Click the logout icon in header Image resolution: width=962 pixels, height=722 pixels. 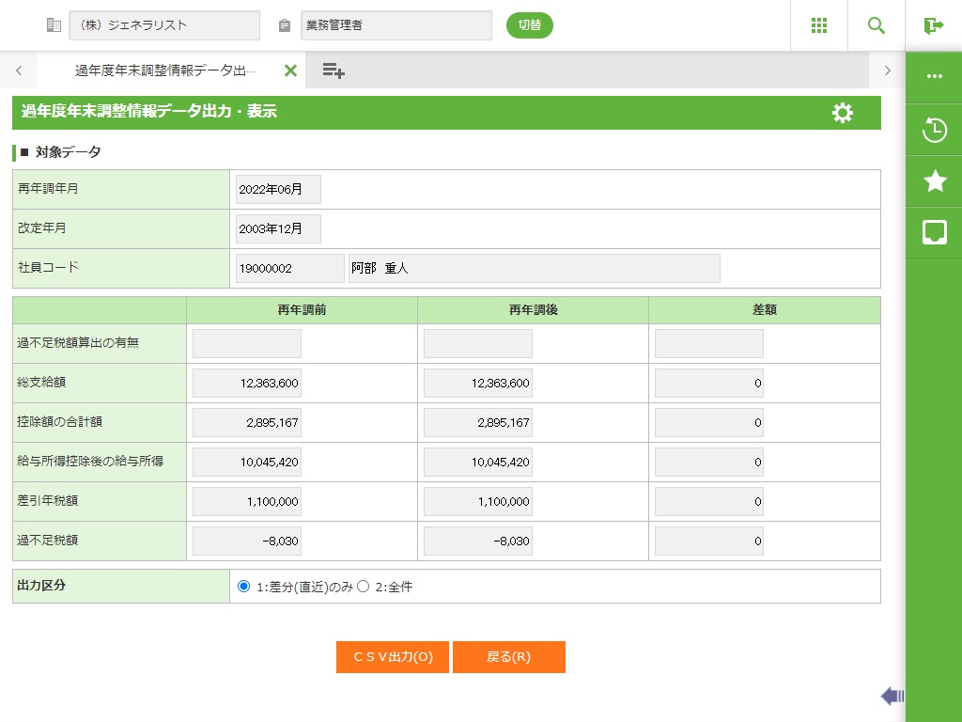coord(933,25)
